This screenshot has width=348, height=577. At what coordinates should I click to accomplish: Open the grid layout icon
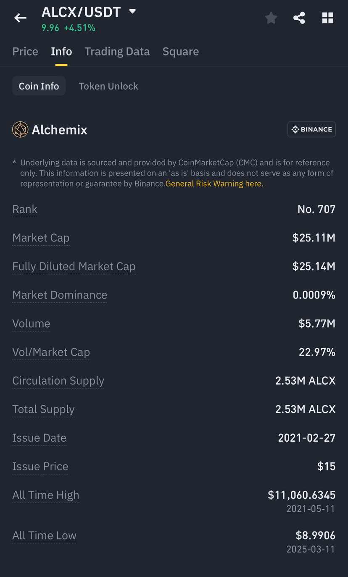click(328, 18)
